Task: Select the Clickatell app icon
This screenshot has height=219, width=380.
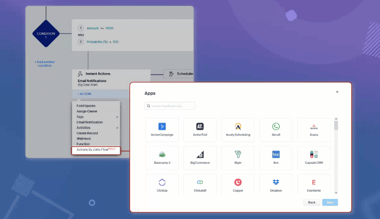Action: pyautogui.click(x=200, y=182)
